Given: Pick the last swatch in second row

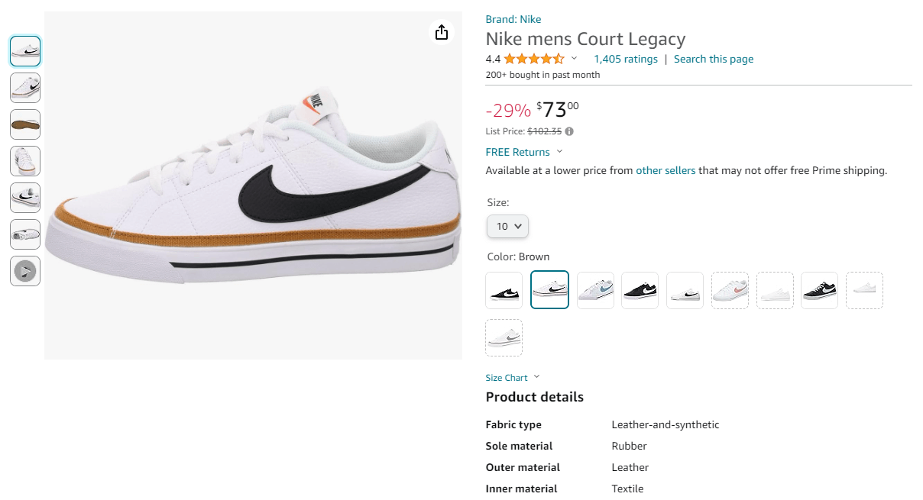Looking at the screenshot, I should click(x=504, y=337).
